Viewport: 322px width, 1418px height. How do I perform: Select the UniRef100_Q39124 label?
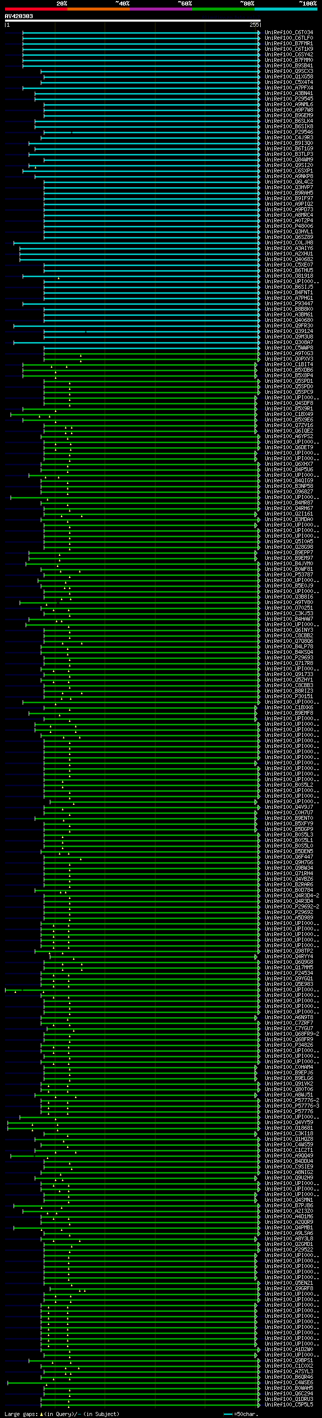(x=288, y=331)
